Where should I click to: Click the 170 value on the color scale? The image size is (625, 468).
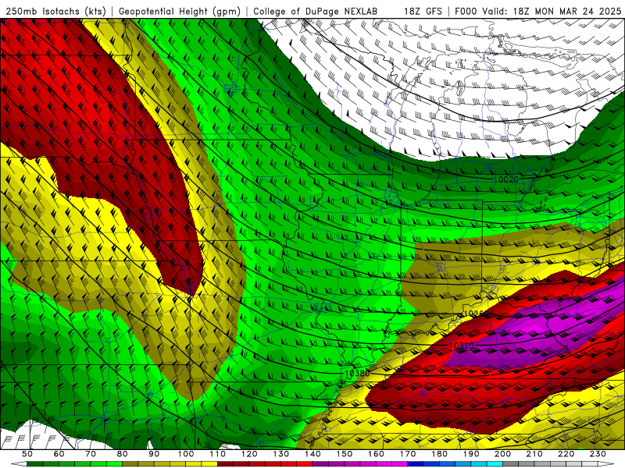[408, 454]
